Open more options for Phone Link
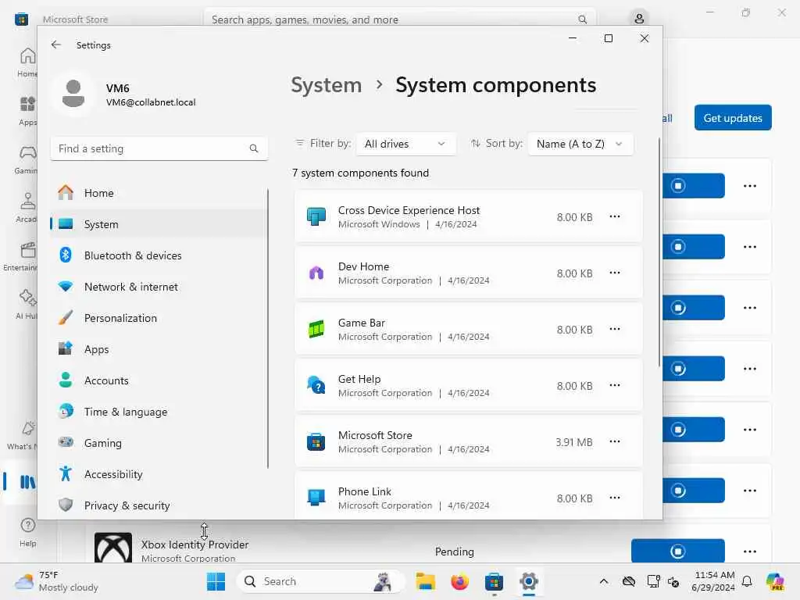The width and height of the screenshot is (800, 600). pyautogui.click(x=615, y=498)
